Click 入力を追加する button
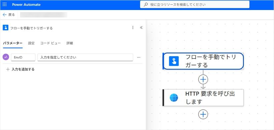274x130 pixels. point(20,70)
